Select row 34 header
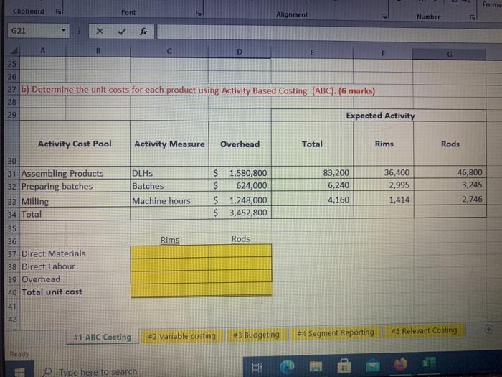Viewport: 502px width, 377px height. (12, 214)
